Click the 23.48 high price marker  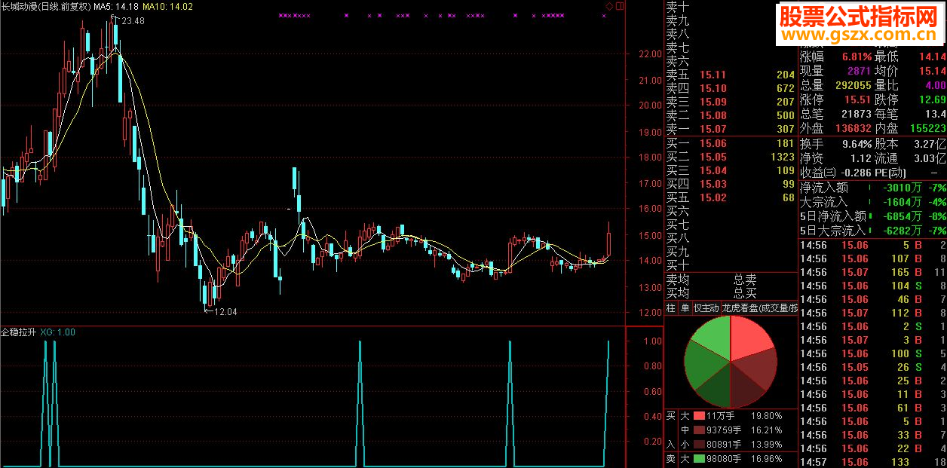point(133,21)
